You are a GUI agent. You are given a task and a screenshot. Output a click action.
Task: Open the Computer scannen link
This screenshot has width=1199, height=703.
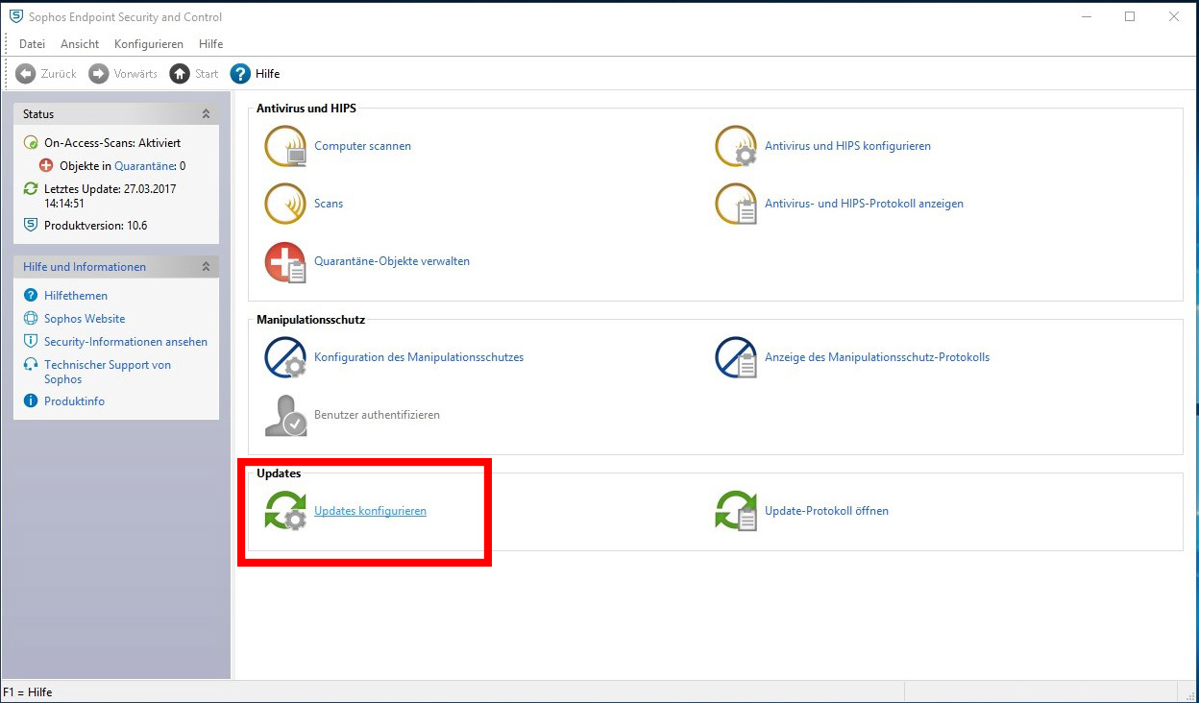coord(362,146)
